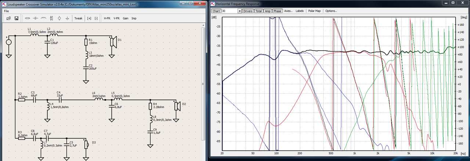Toggle the Amp amplitude curve display

tap(268, 11)
